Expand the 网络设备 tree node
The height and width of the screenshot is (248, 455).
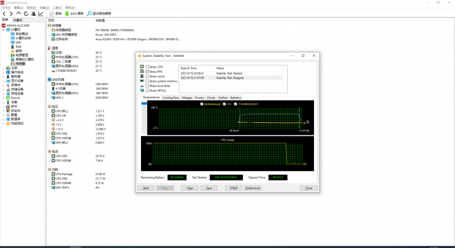[3, 94]
